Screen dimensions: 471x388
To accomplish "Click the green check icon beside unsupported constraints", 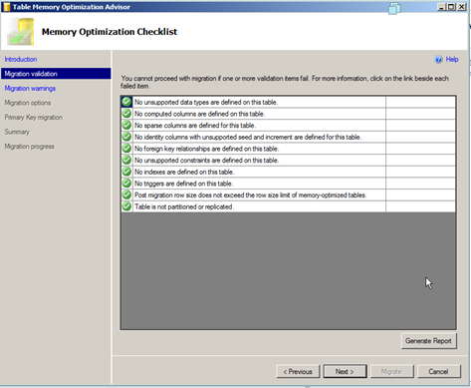I will (126, 160).
